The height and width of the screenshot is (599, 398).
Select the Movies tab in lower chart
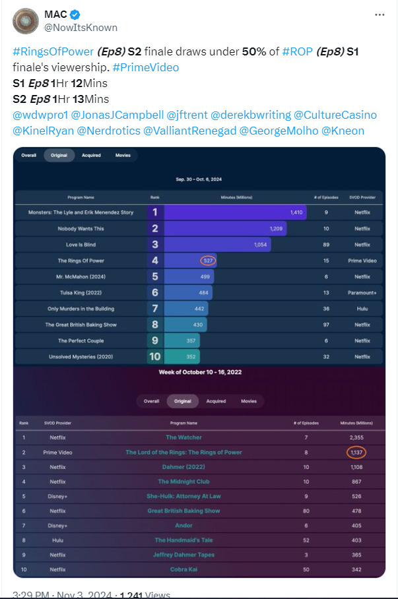pos(249,401)
